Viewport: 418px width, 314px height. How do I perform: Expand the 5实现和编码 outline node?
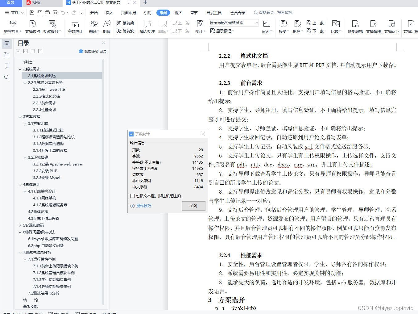(x=20, y=225)
